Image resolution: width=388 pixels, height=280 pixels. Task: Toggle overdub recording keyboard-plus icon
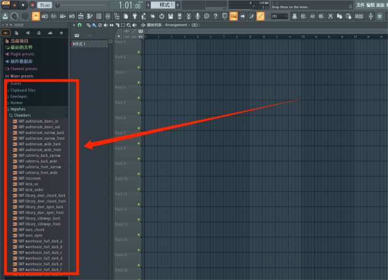click(63, 17)
